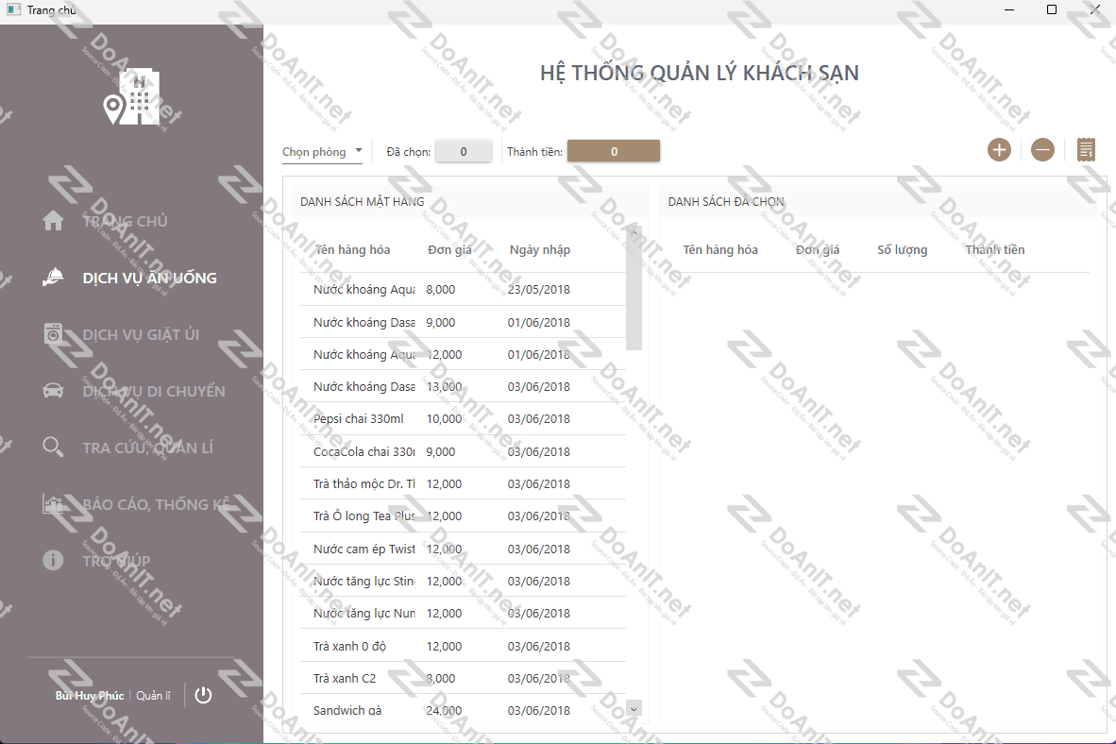
Task: Click Số lượng column header
Action: pyautogui.click(x=902, y=250)
